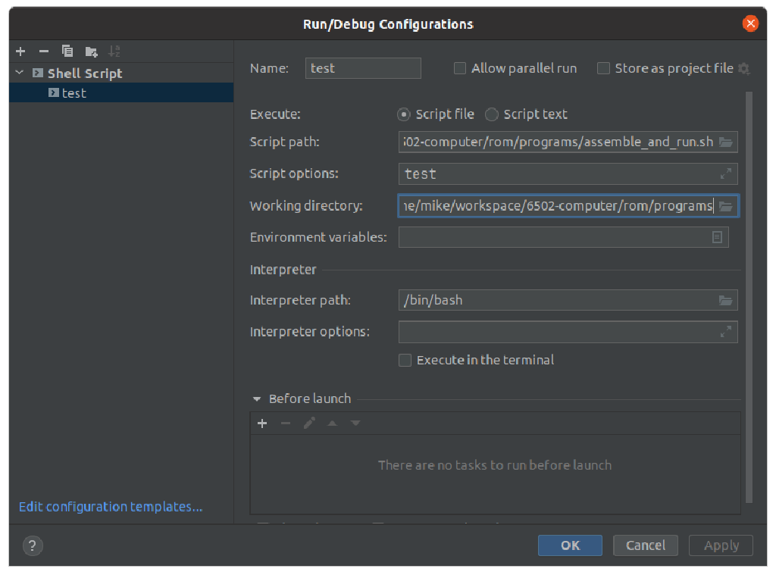Sort configurations using the sort icon
The image size is (776, 575).
pos(114,52)
